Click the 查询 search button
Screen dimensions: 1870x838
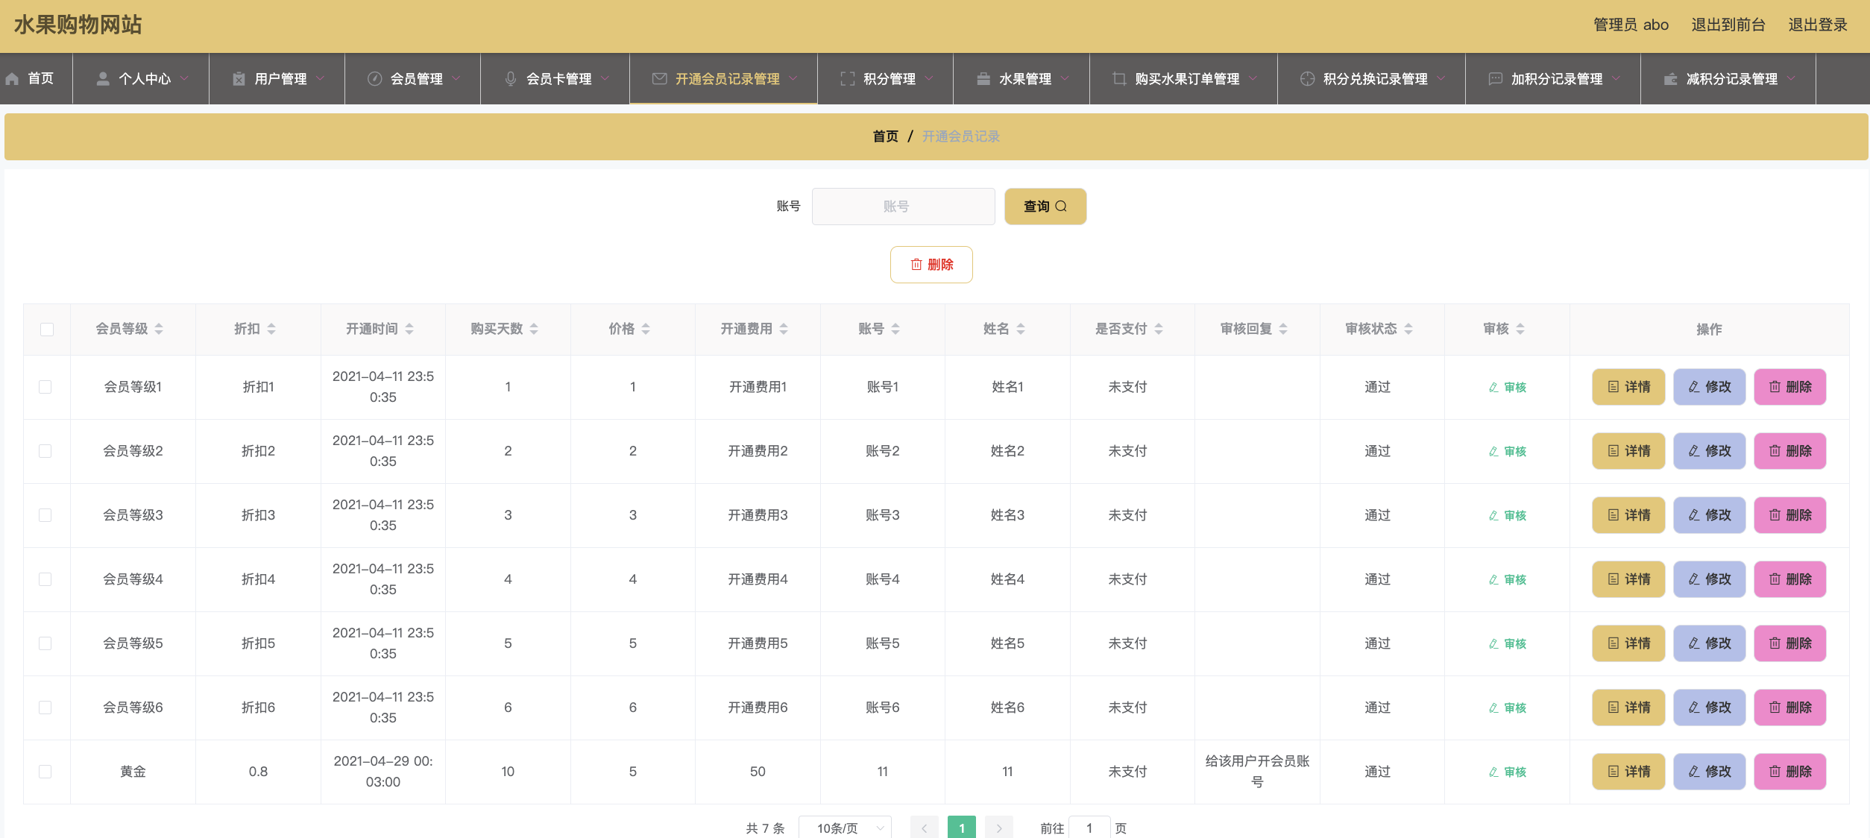point(1045,207)
